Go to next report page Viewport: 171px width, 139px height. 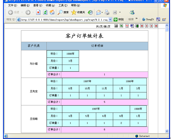coord(151,26)
